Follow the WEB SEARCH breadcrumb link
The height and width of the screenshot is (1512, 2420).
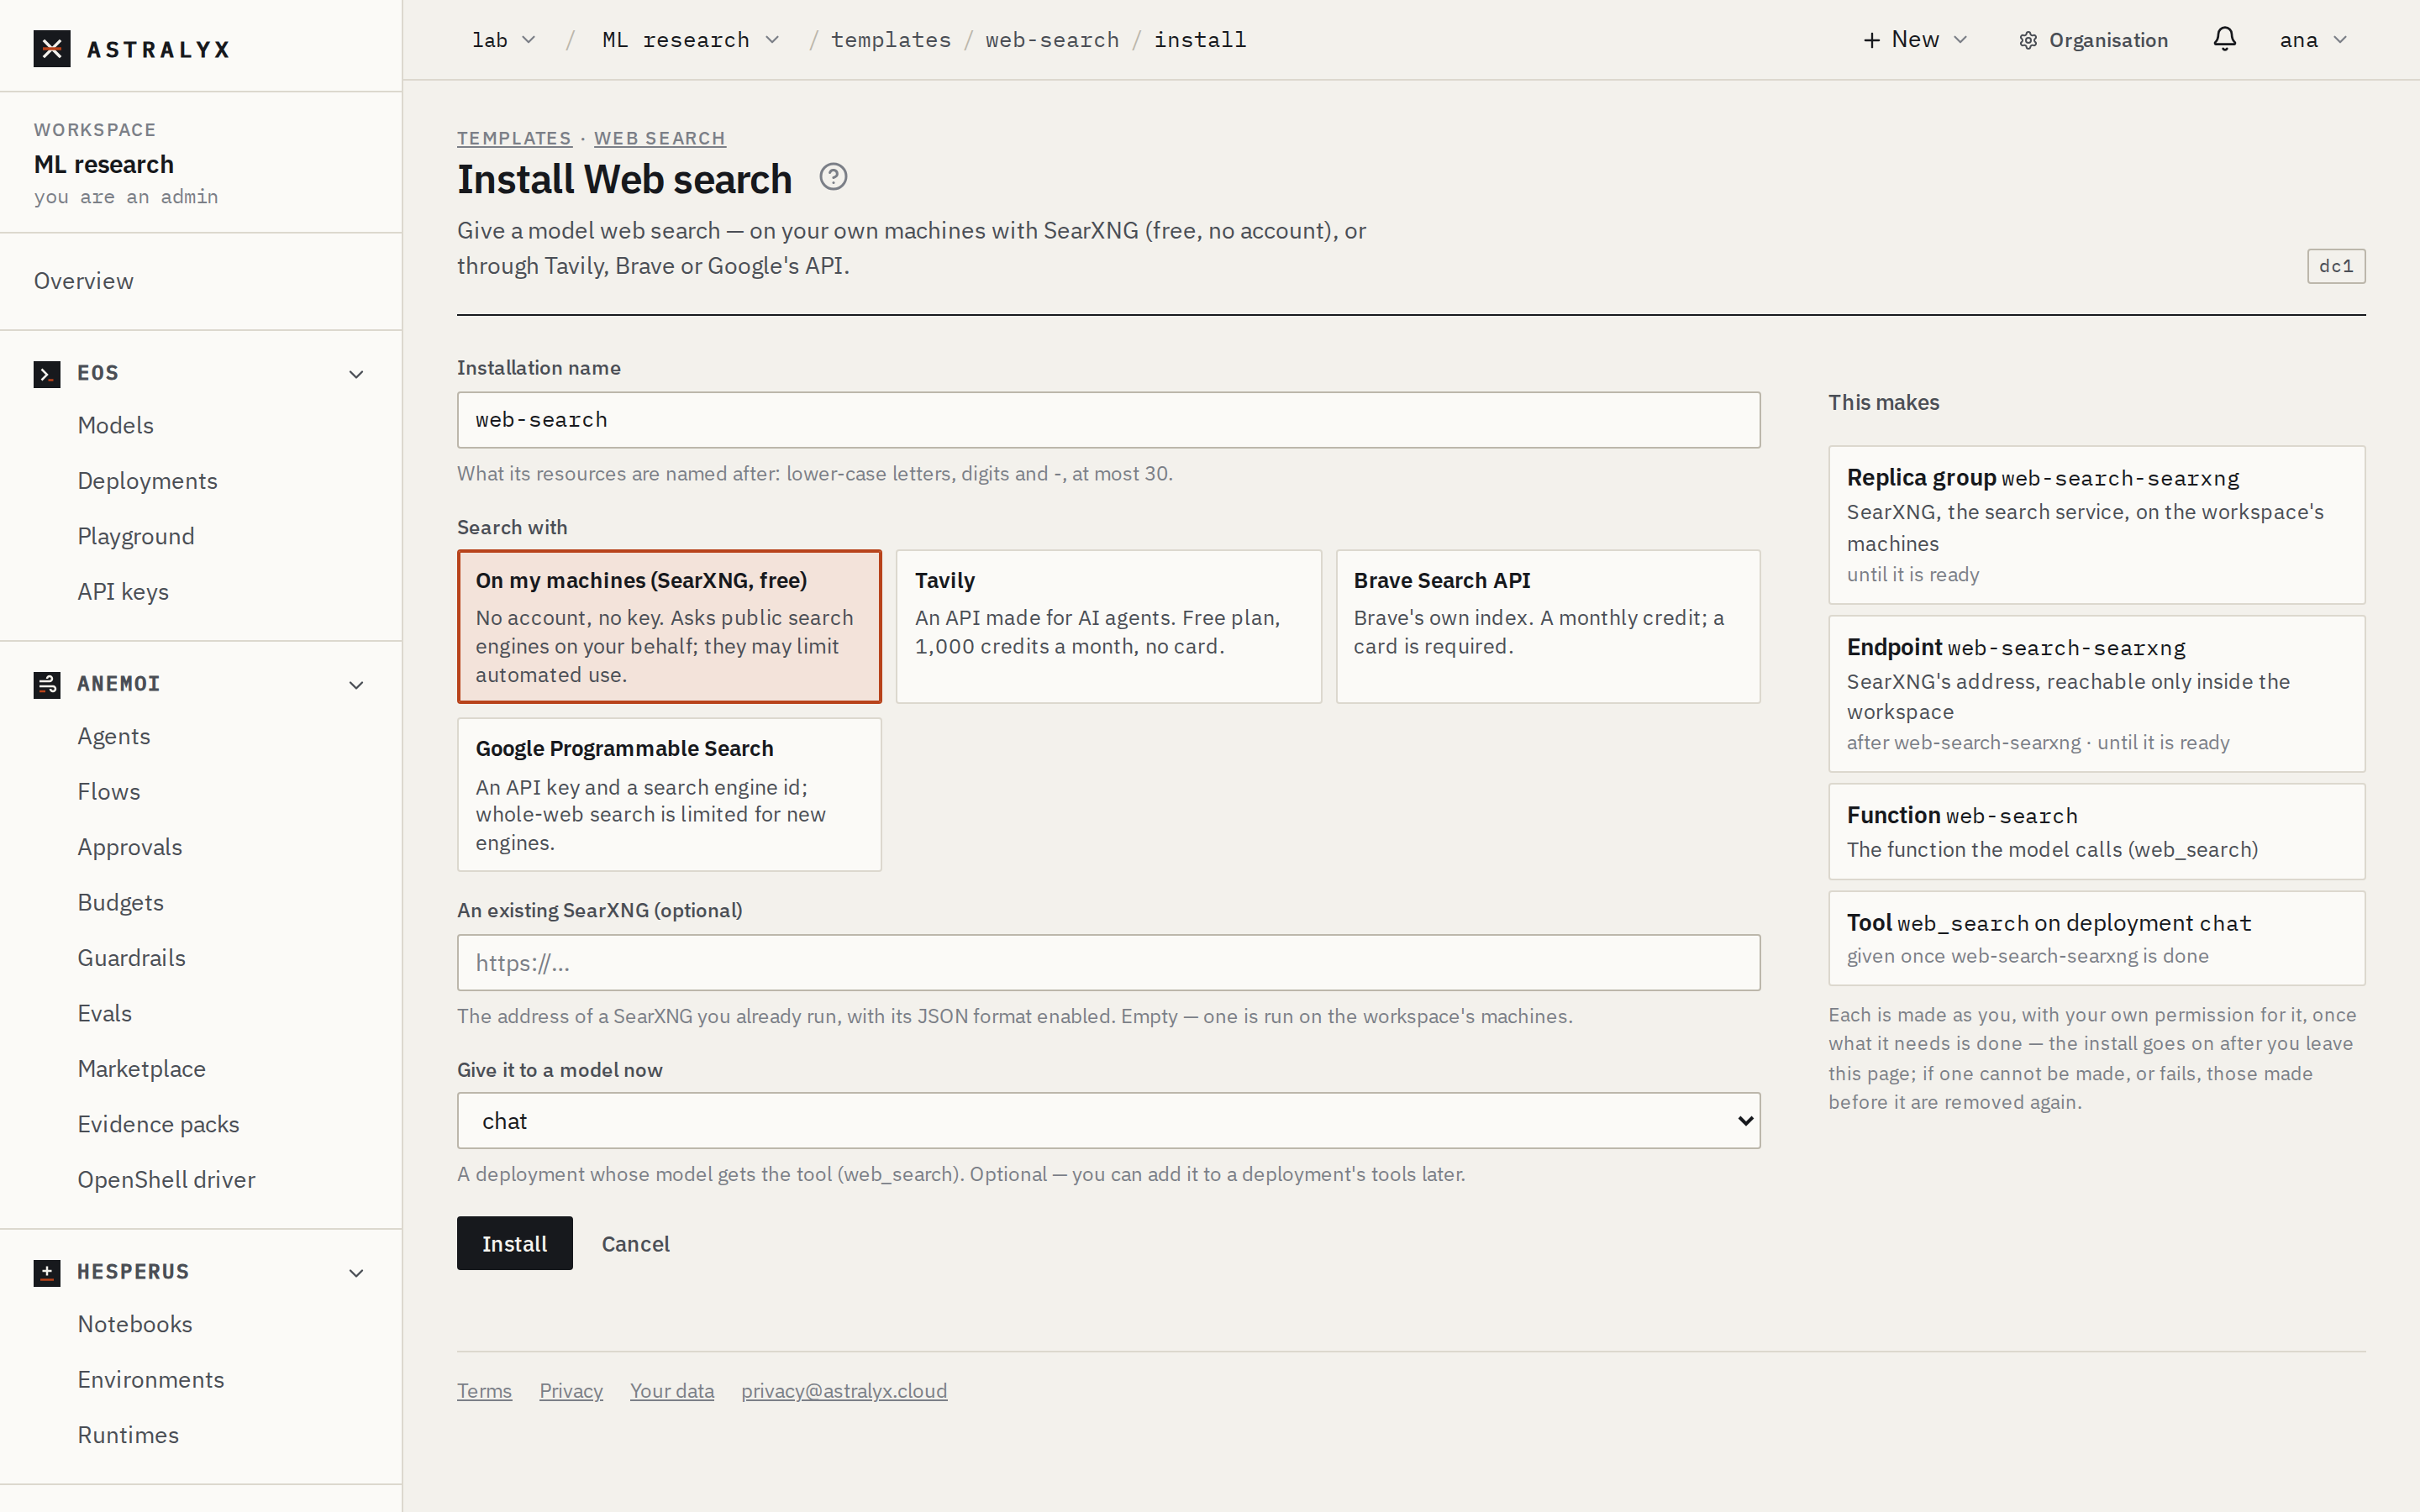point(660,138)
